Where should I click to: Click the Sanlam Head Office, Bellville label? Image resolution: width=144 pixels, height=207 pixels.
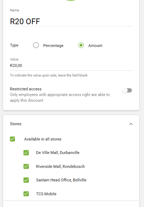coord(61,180)
